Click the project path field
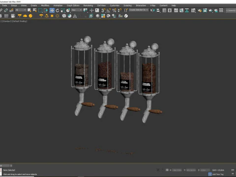 (x=231, y=10)
